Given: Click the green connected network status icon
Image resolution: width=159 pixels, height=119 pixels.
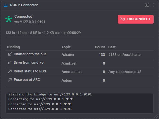Looking at the screenshot, I should point(9,19).
